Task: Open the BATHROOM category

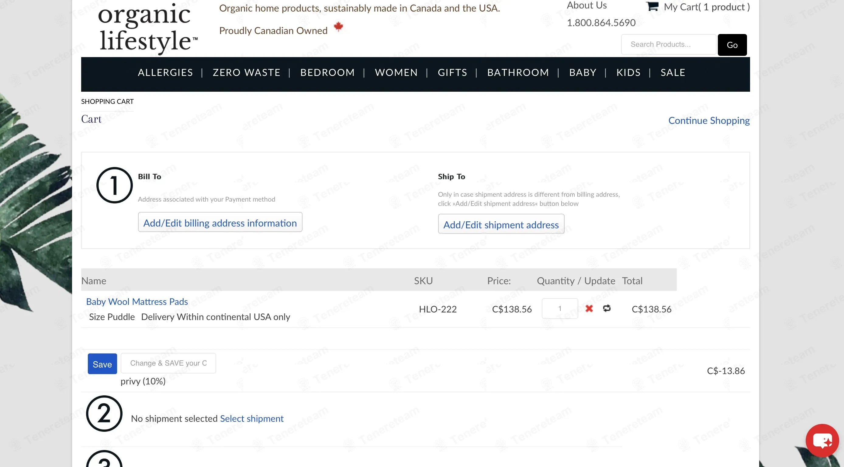Action: (518, 72)
